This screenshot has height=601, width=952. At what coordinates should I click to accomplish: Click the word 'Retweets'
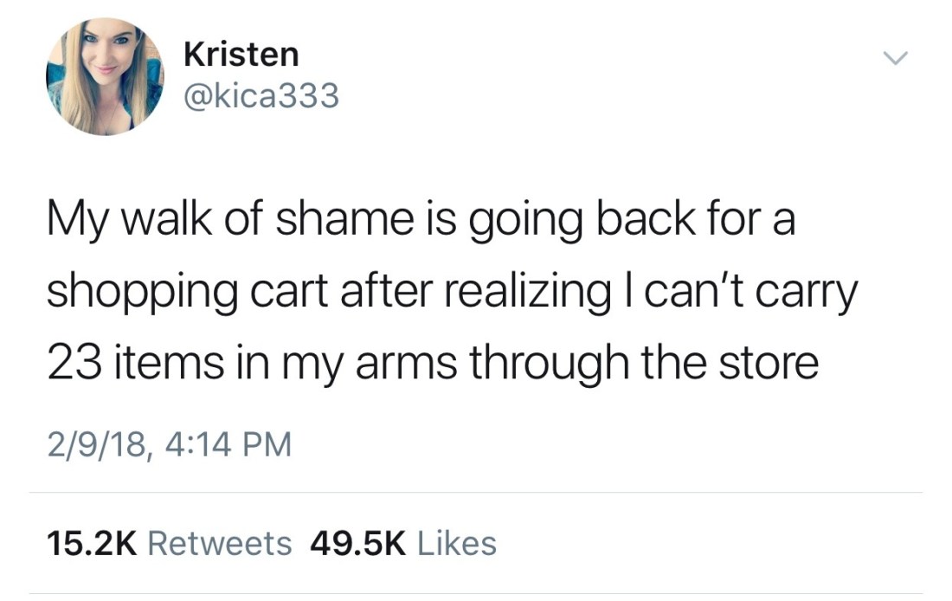[x=220, y=543]
